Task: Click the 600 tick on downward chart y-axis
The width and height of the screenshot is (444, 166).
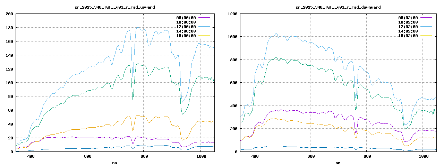Action: click(233, 83)
